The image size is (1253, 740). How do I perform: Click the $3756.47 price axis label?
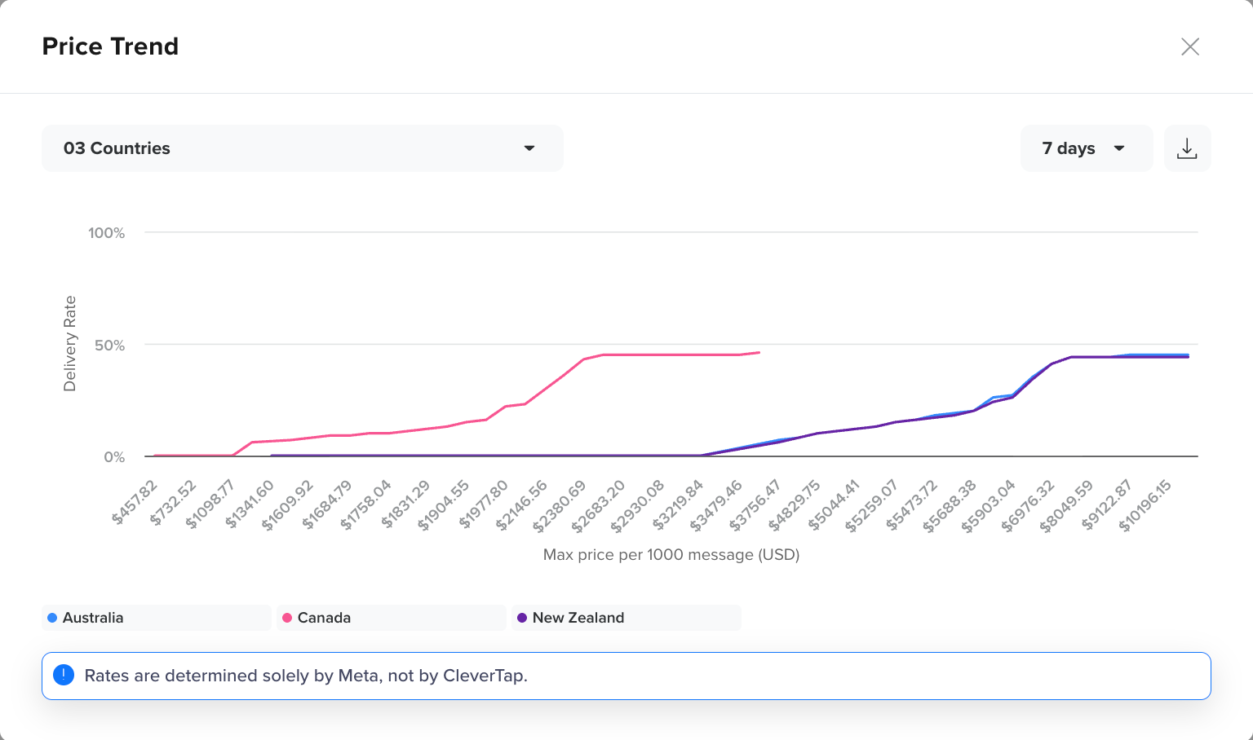tap(755, 505)
